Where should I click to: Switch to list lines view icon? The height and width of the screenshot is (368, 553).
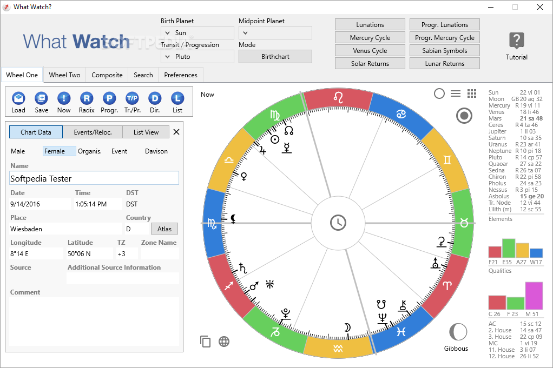pyautogui.click(x=456, y=93)
